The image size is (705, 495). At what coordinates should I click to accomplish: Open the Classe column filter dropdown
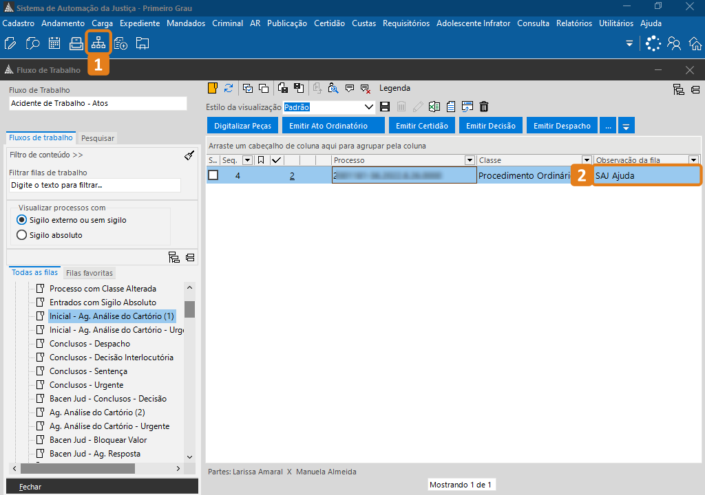(587, 160)
